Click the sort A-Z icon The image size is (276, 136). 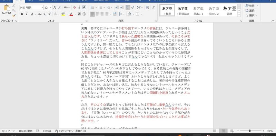[148, 7]
